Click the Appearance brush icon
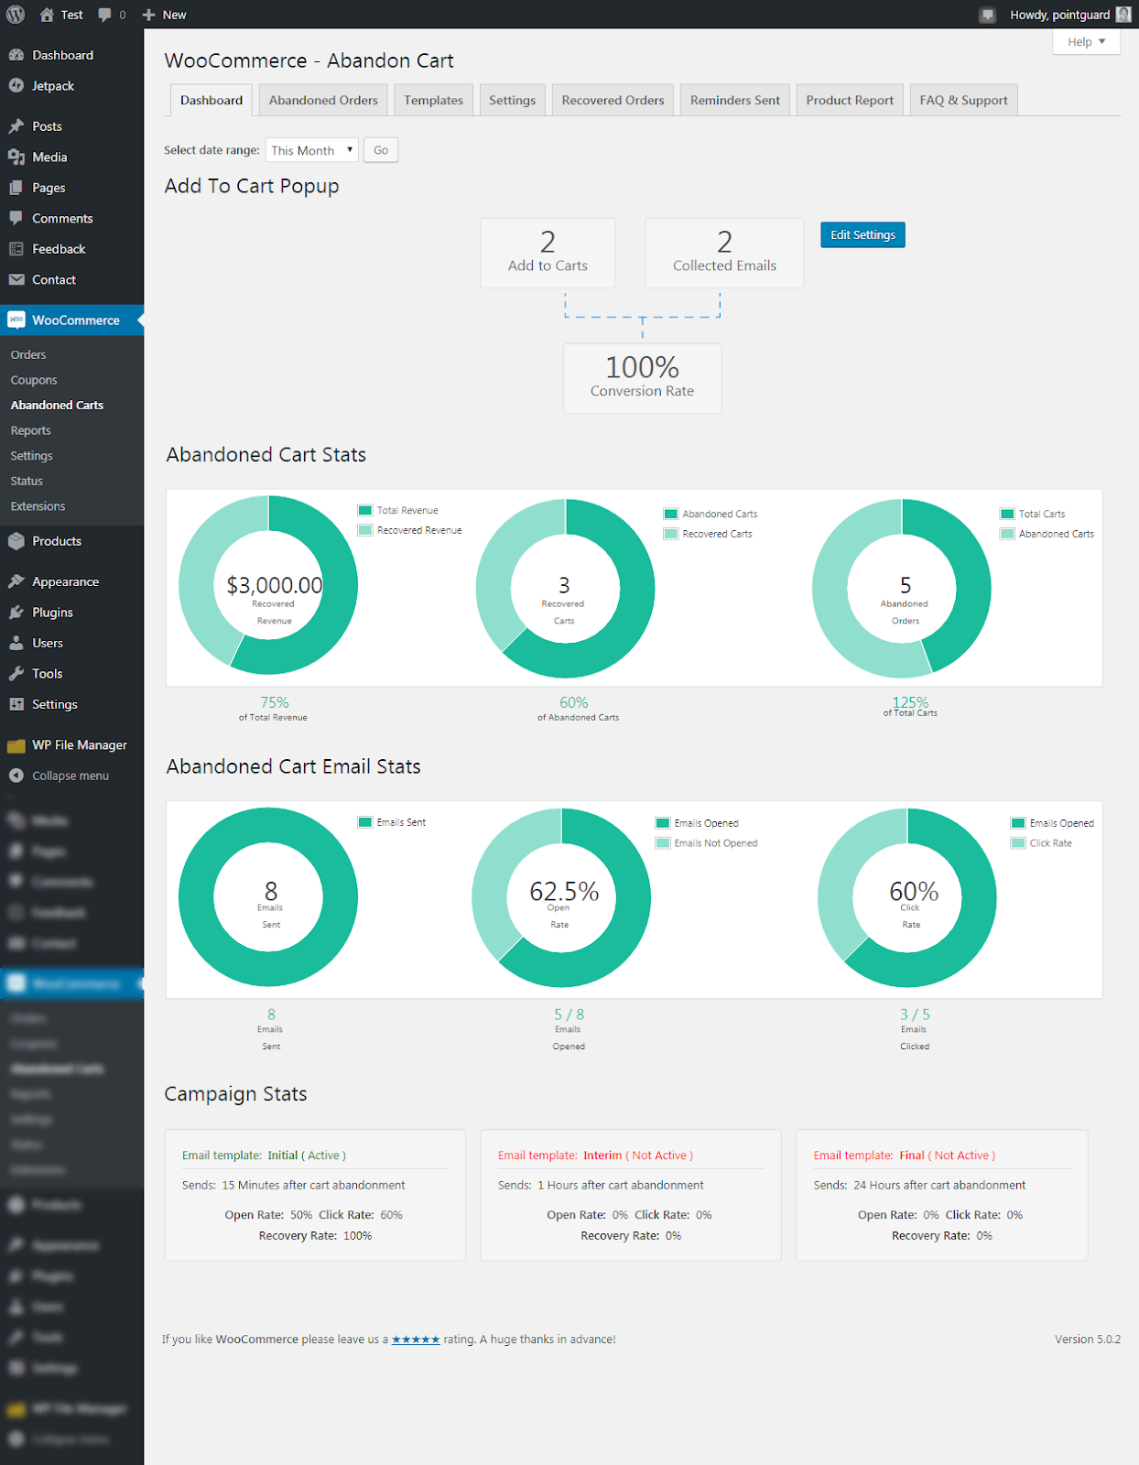This screenshot has height=1465, width=1139. 16,581
